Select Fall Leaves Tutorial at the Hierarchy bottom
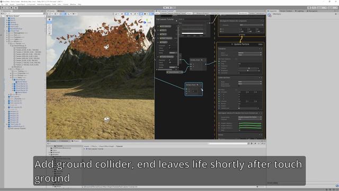The image size is (339, 191). 17,128
